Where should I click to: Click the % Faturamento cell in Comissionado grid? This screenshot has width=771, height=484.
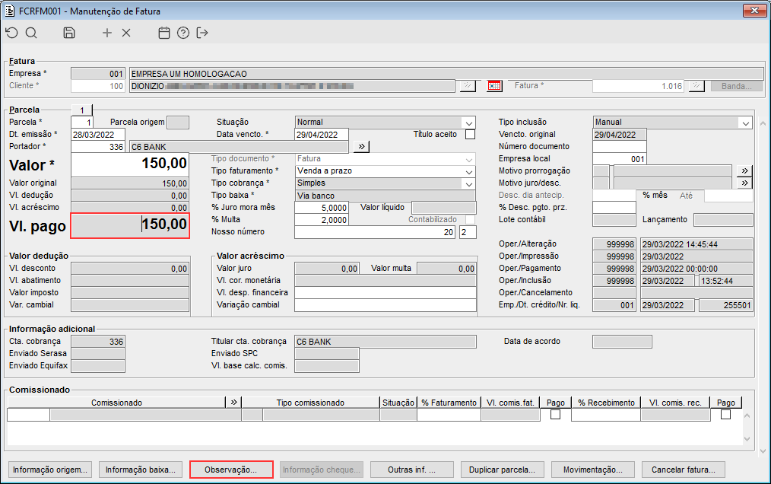[x=449, y=415]
